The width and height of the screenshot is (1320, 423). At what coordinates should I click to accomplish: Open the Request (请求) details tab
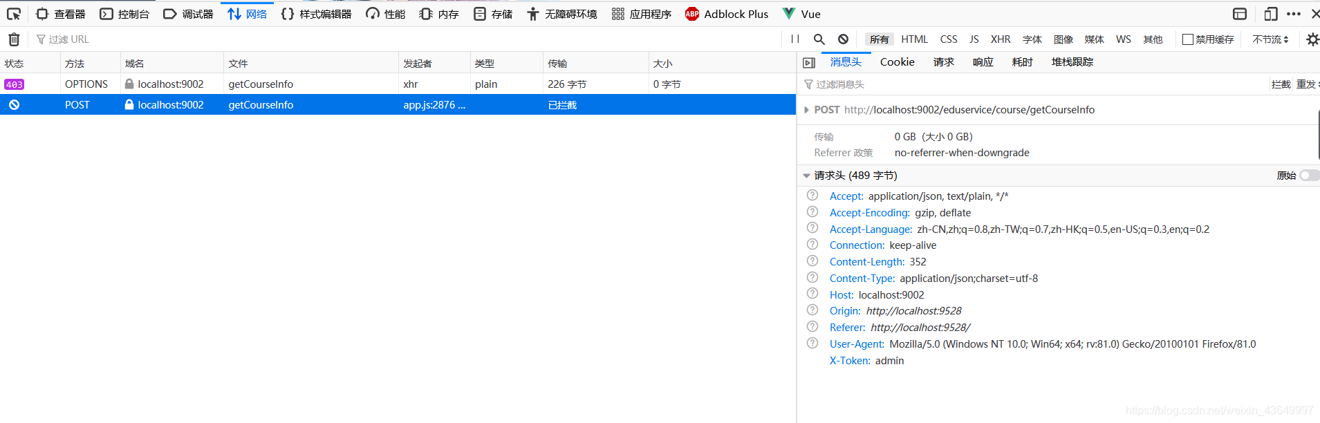944,62
